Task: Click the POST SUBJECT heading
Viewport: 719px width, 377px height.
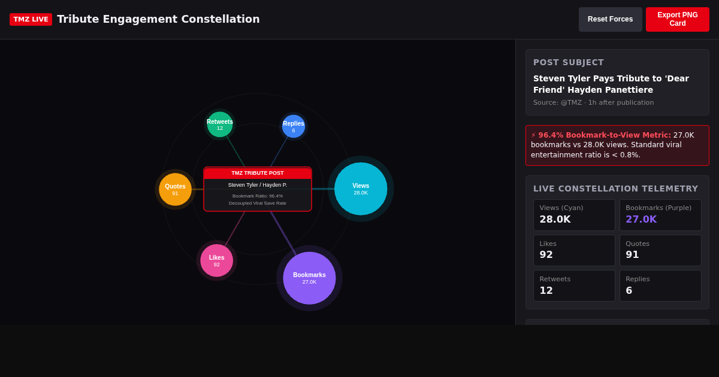Action: 569,62
